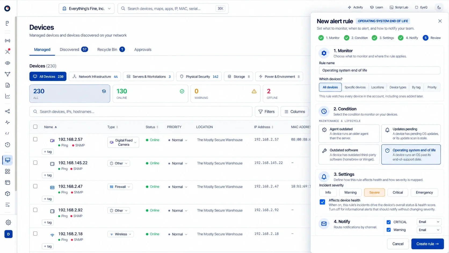Open the history clock icon in sidebar
The image size is (449, 253).
coord(8,145)
